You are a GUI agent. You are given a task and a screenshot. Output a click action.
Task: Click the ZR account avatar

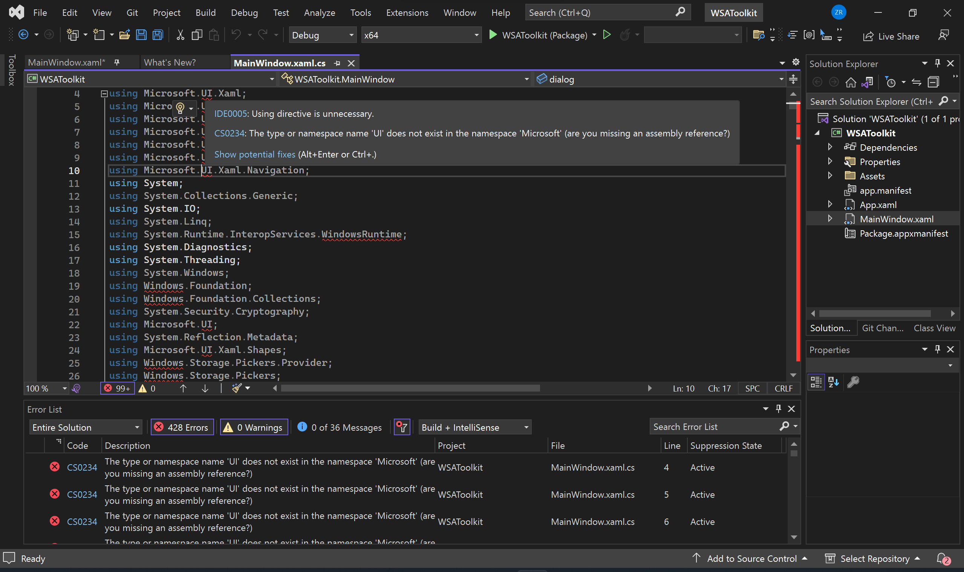tap(839, 13)
